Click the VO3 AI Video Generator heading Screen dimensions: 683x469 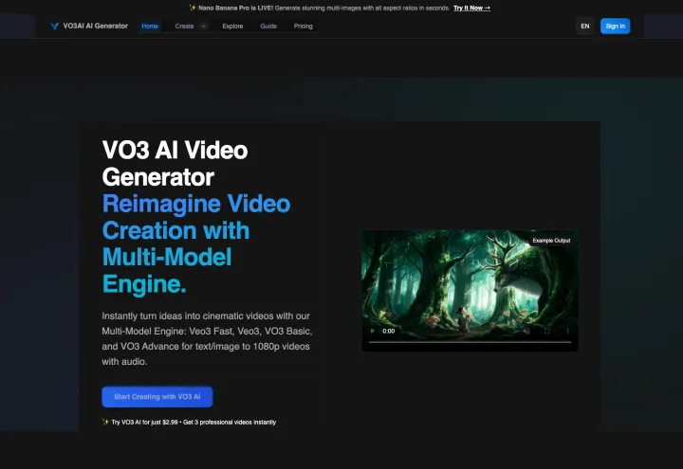[175, 164]
